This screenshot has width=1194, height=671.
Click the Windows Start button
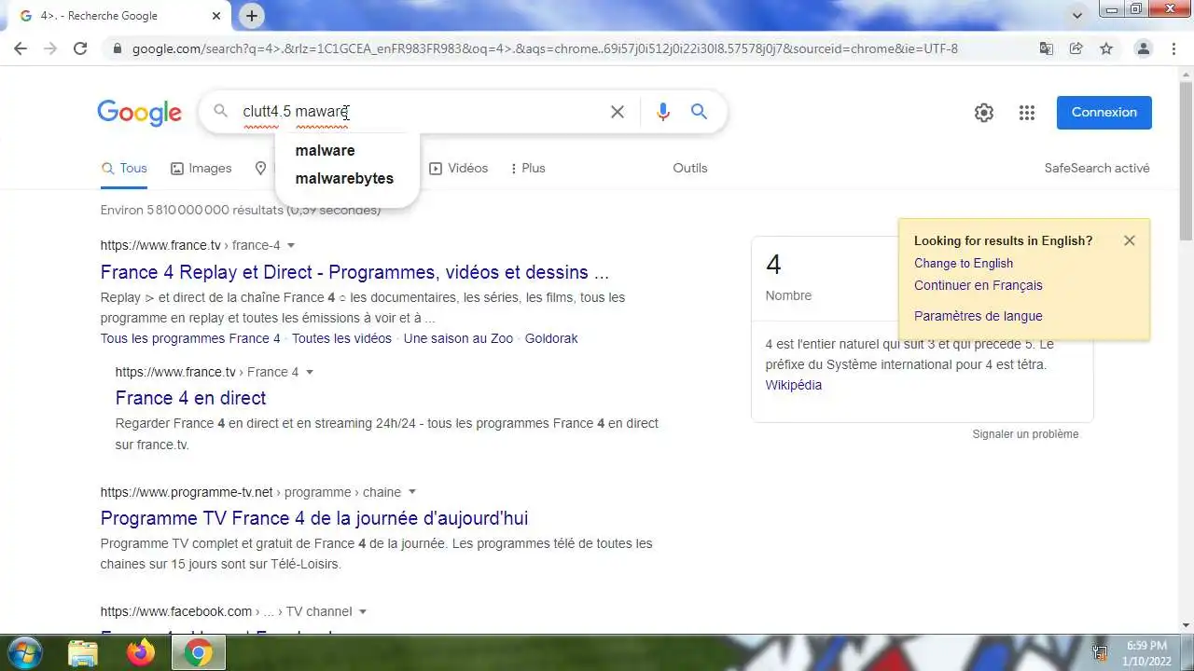coord(24,652)
